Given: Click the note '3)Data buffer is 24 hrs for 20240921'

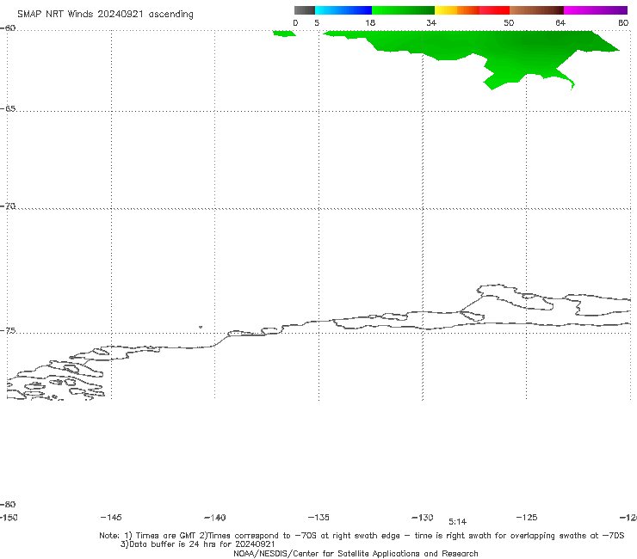Looking at the screenshot, I should click(198, 544).
